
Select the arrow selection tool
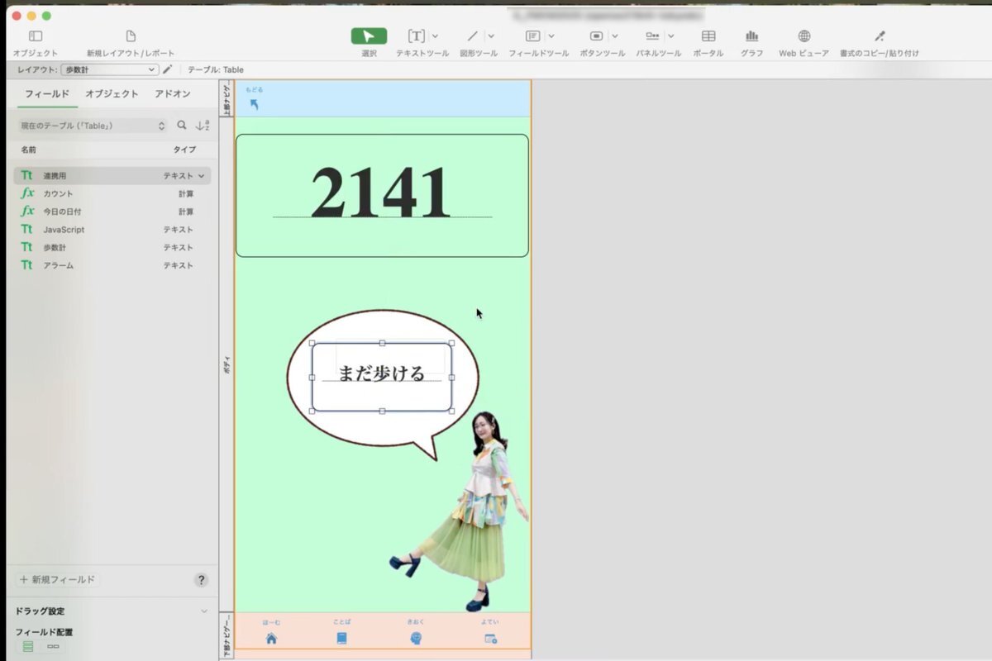(x=369, y=36)
